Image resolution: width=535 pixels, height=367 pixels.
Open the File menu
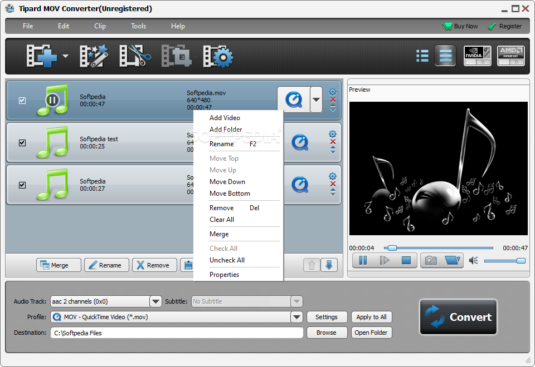click(x=28, y=26)
